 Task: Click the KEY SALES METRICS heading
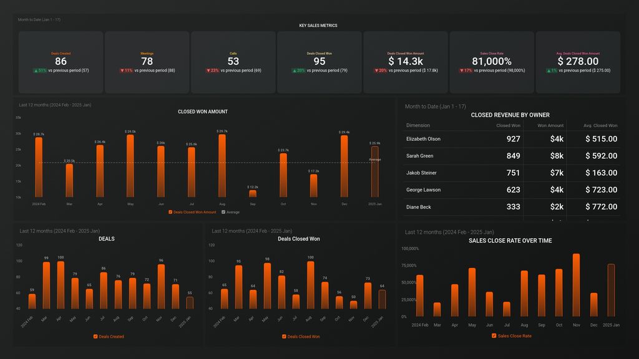tap(318, 26)
